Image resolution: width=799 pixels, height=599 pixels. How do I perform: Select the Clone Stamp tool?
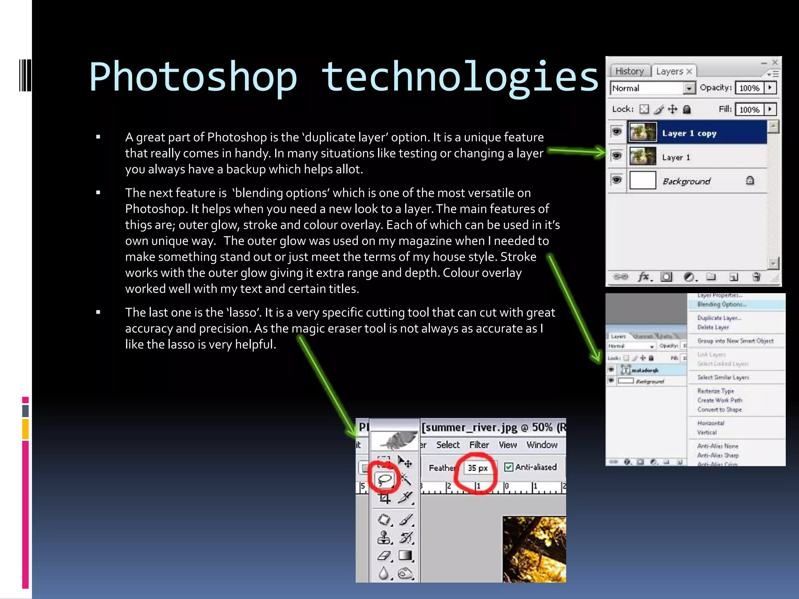[384, 538]
